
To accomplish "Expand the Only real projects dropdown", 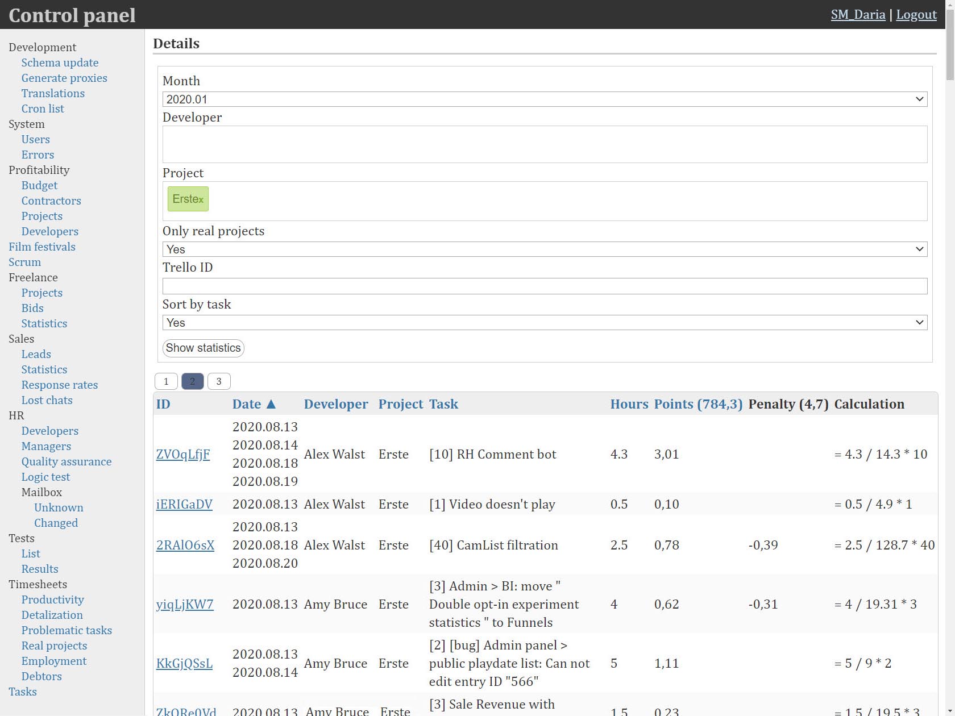I will (x=544, y=249).
